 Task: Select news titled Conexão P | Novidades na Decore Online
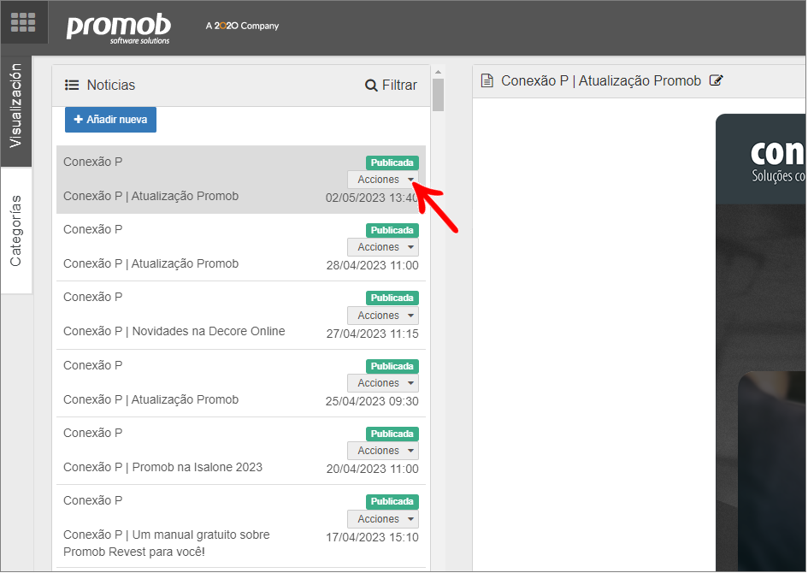[174, 331]
